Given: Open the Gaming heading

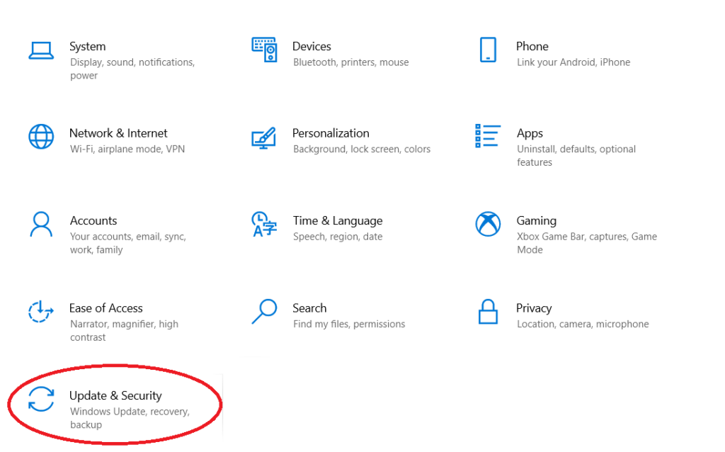Looking at the screenshot, I should coord(537,220).
